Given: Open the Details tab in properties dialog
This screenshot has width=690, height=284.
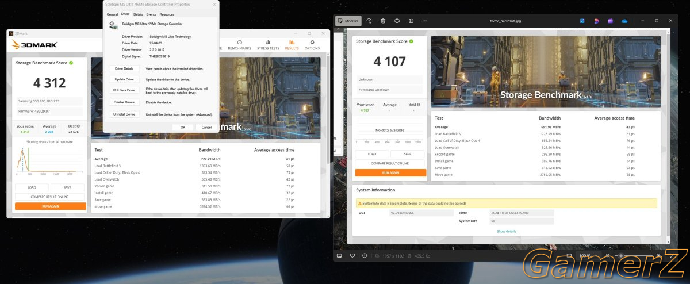Looking at the screenshot, I should 138,14.
